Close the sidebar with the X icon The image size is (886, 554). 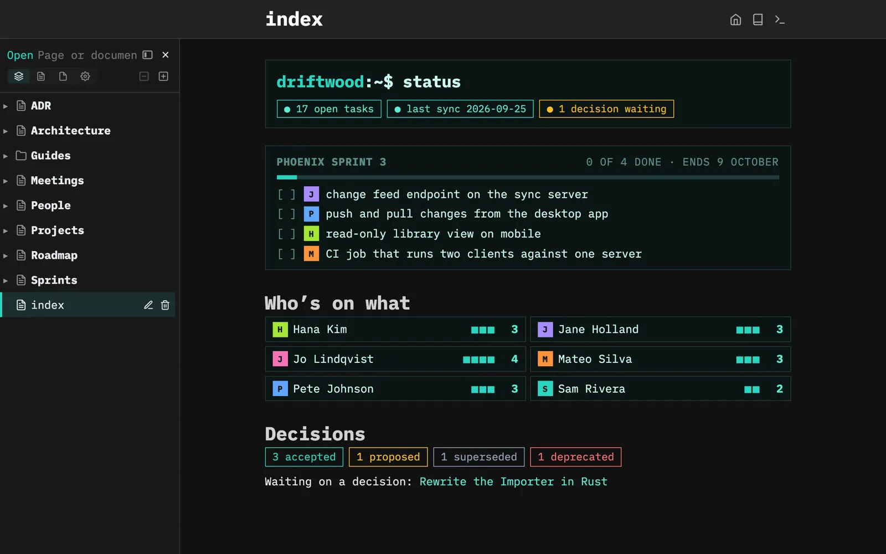click(x=166, y=55)
